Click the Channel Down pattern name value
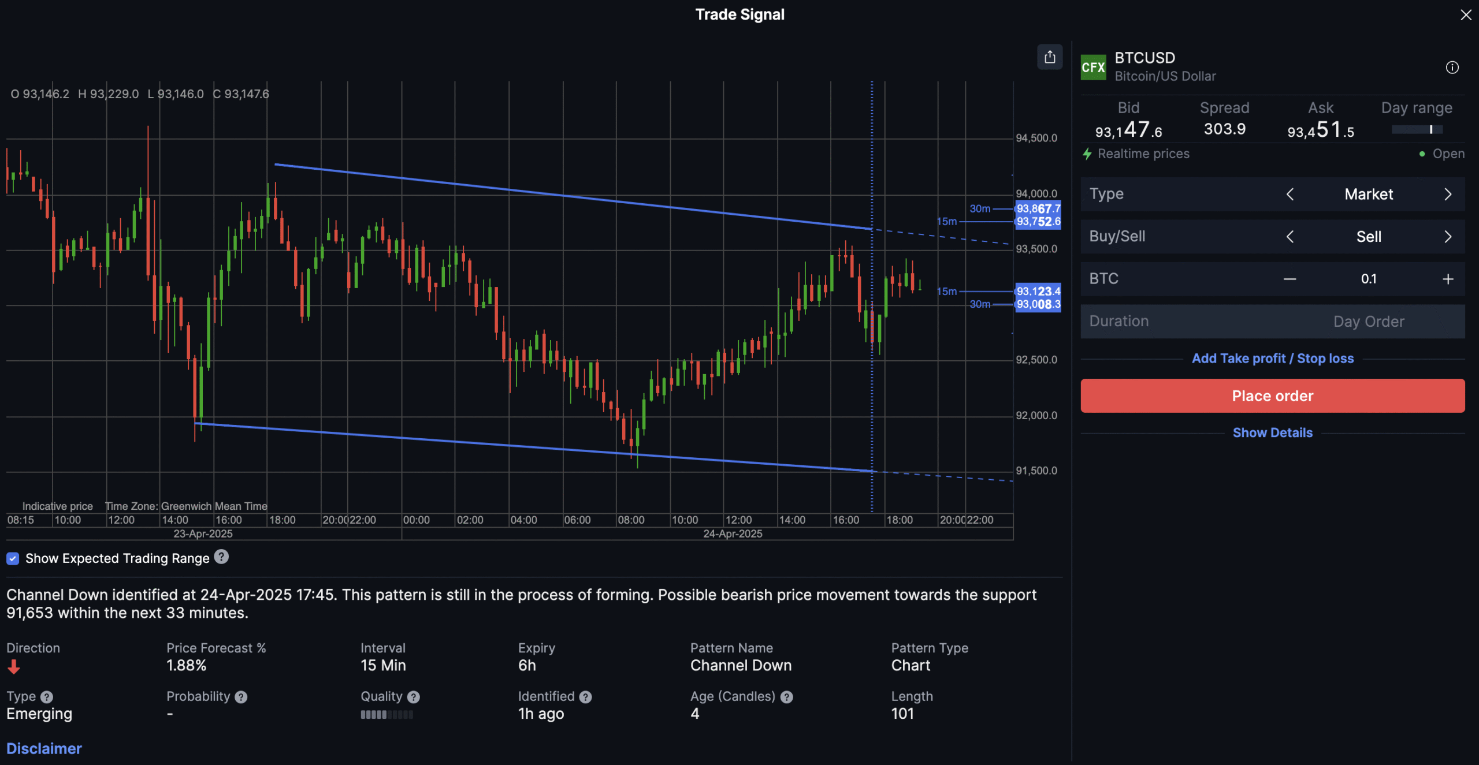Image resolution: width=1479 pixels, height=765 pixels. click(741, 666)
